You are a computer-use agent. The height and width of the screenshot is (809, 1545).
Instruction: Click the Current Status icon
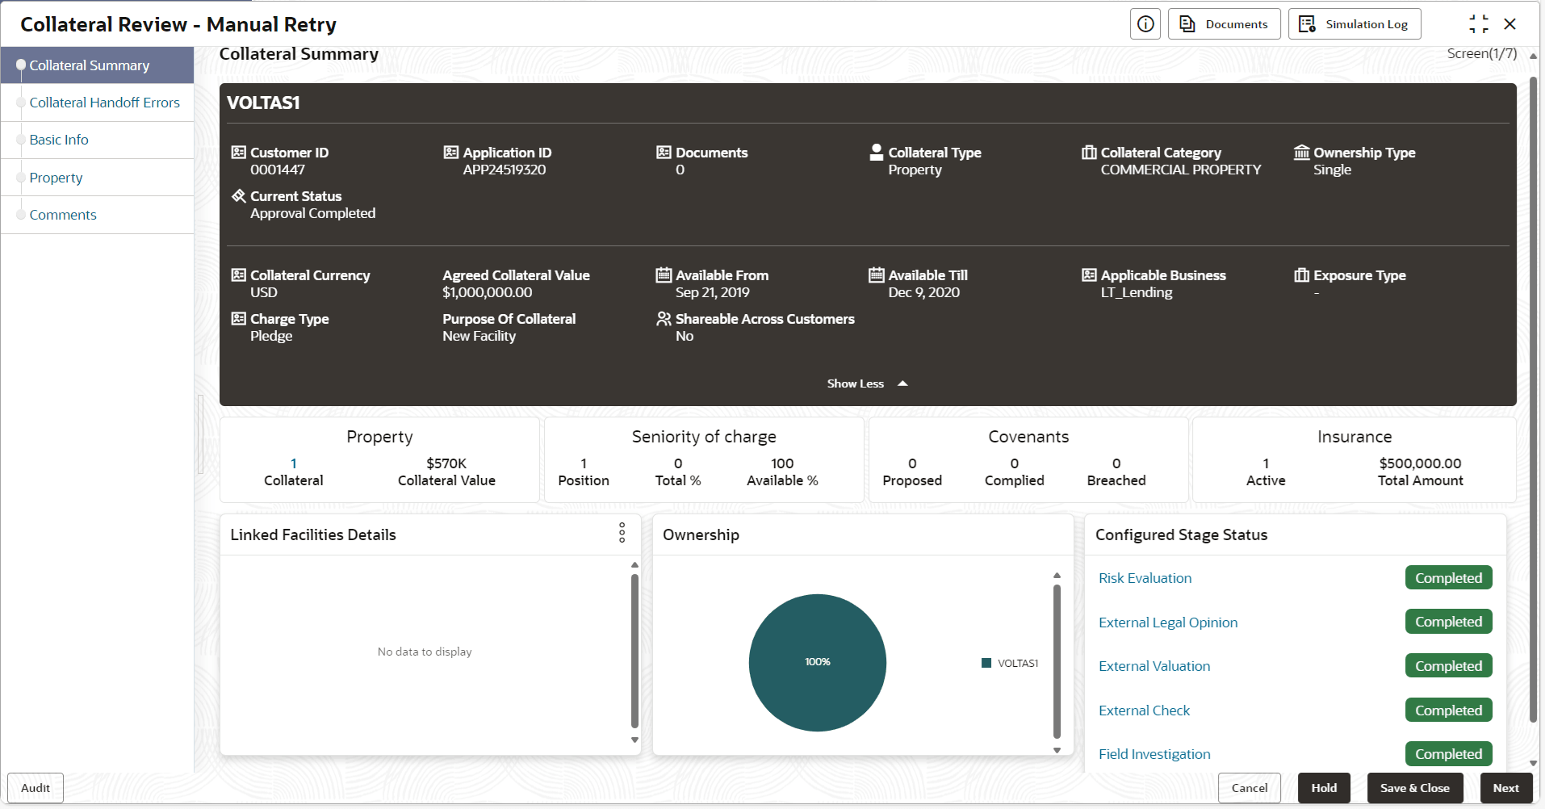(239, 196)
